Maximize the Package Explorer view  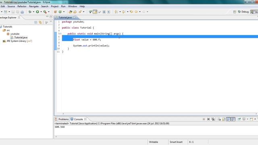51,17
